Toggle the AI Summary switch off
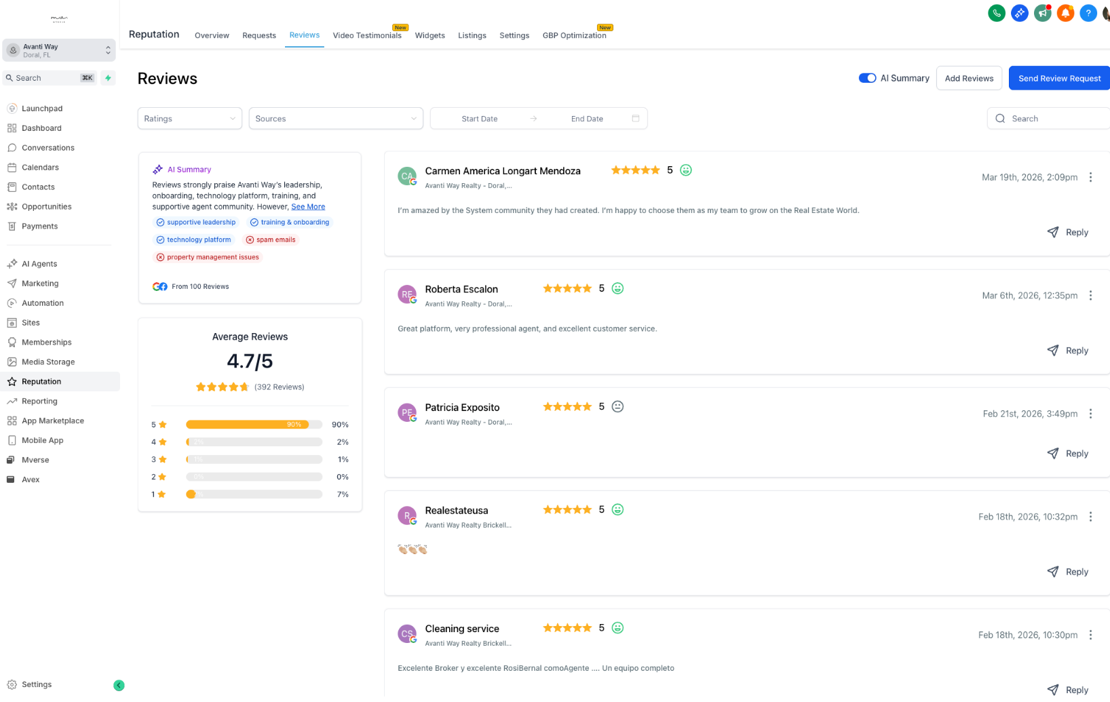This screenshot has width=1110, height=702. (867, 78)
